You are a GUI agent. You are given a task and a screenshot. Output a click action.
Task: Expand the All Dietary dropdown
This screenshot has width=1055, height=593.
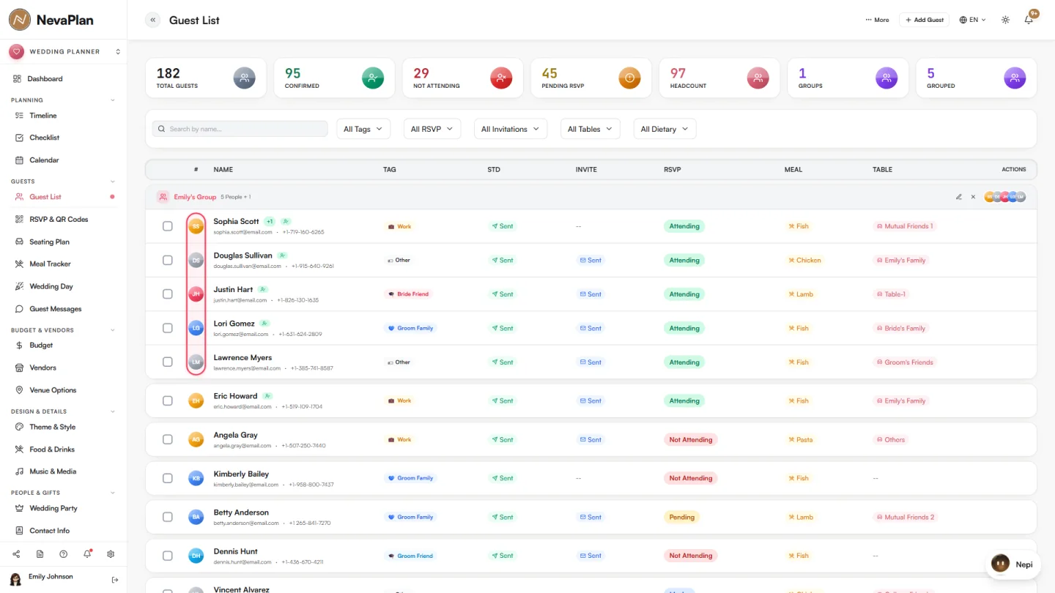(665, 129)
